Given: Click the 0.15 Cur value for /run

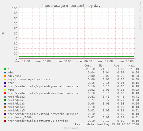Looking at the screenshot, I should pos(91,83).
